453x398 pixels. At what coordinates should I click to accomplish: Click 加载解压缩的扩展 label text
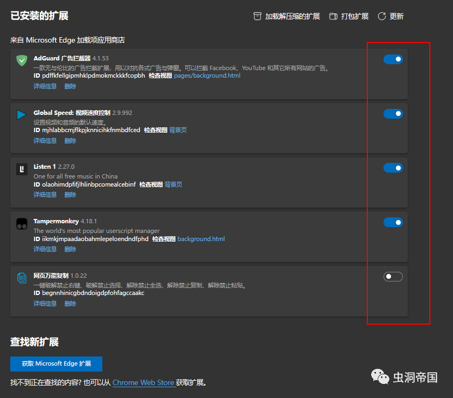click(292, 16)
